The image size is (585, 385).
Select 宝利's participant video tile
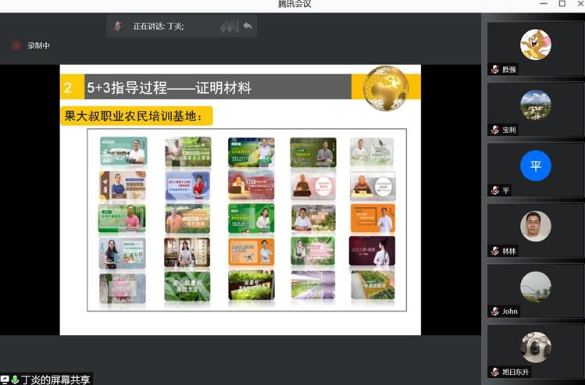[x=535, y=105]
